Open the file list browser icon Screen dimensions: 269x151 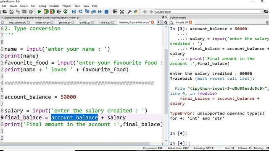click(24, 12)
